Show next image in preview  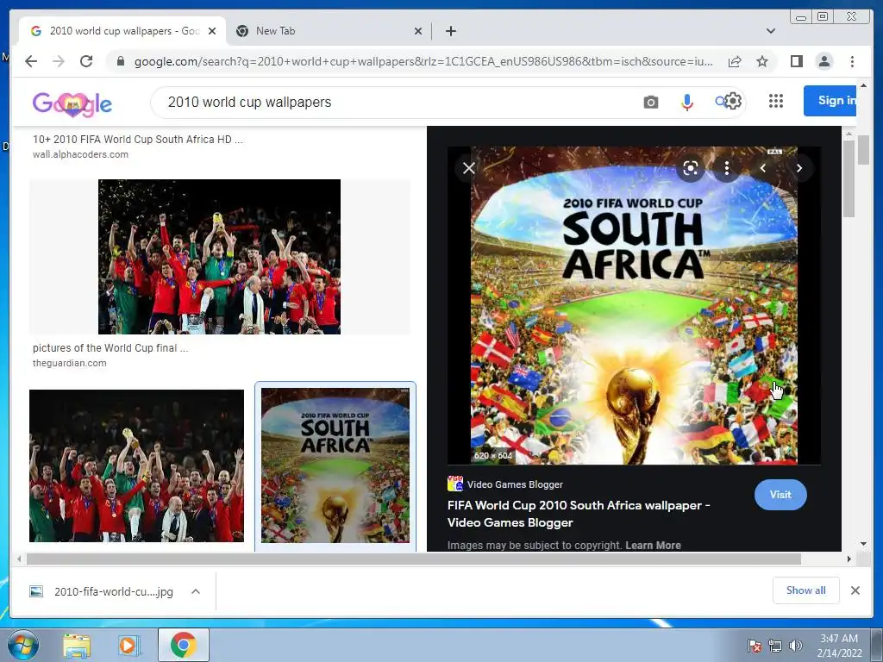(x=798, y=168)
